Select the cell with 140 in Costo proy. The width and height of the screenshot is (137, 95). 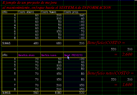tap(75, 15)
